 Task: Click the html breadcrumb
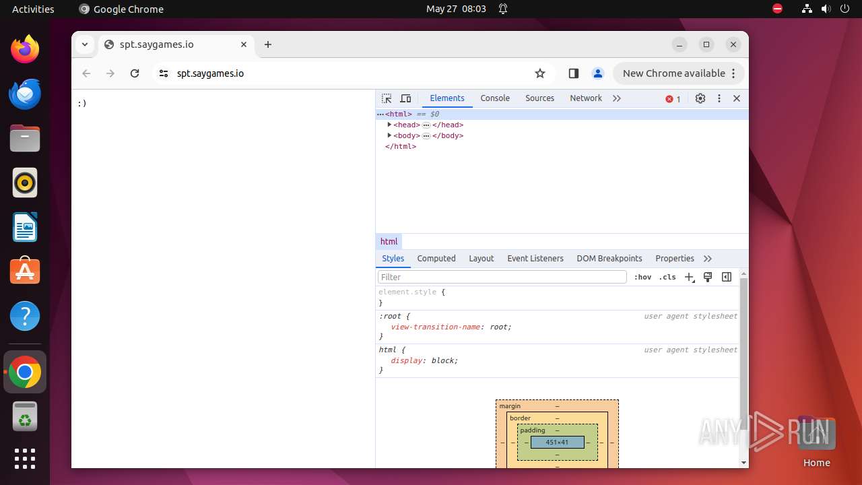(x=389, y=242)
